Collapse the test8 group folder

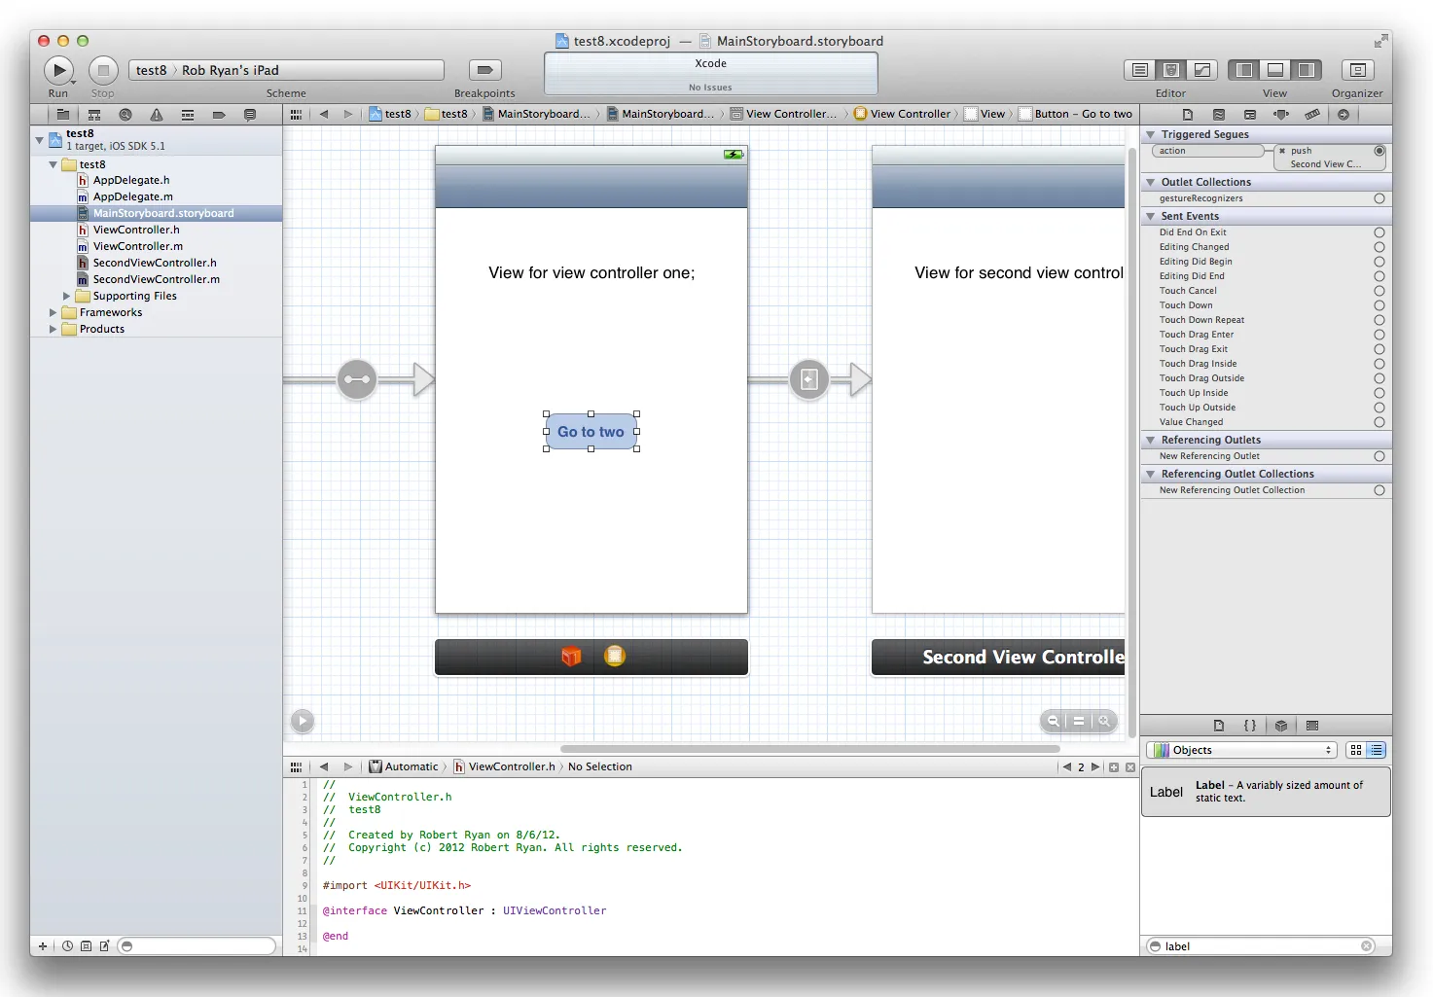[x=54, y=164]
